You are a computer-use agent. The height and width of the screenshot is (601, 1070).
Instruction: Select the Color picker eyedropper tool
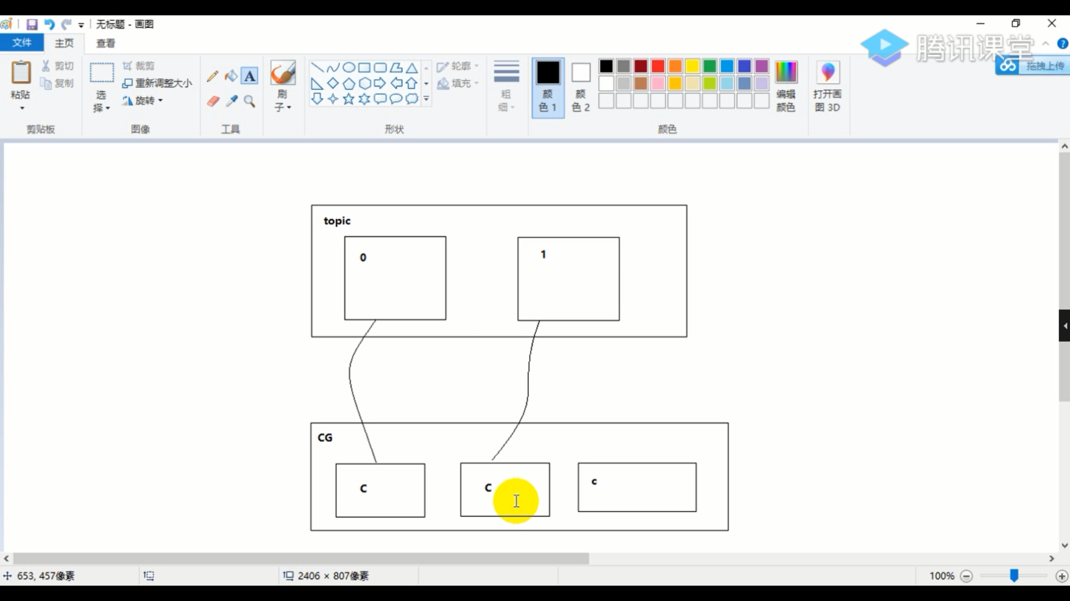point(232,101)
